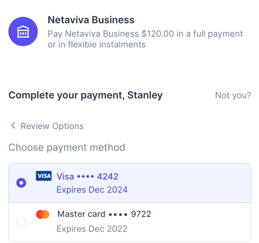This screenshot has width=259, height=243.
Task: Click the blue VISA wordmark badge
Action: point(43,176)
